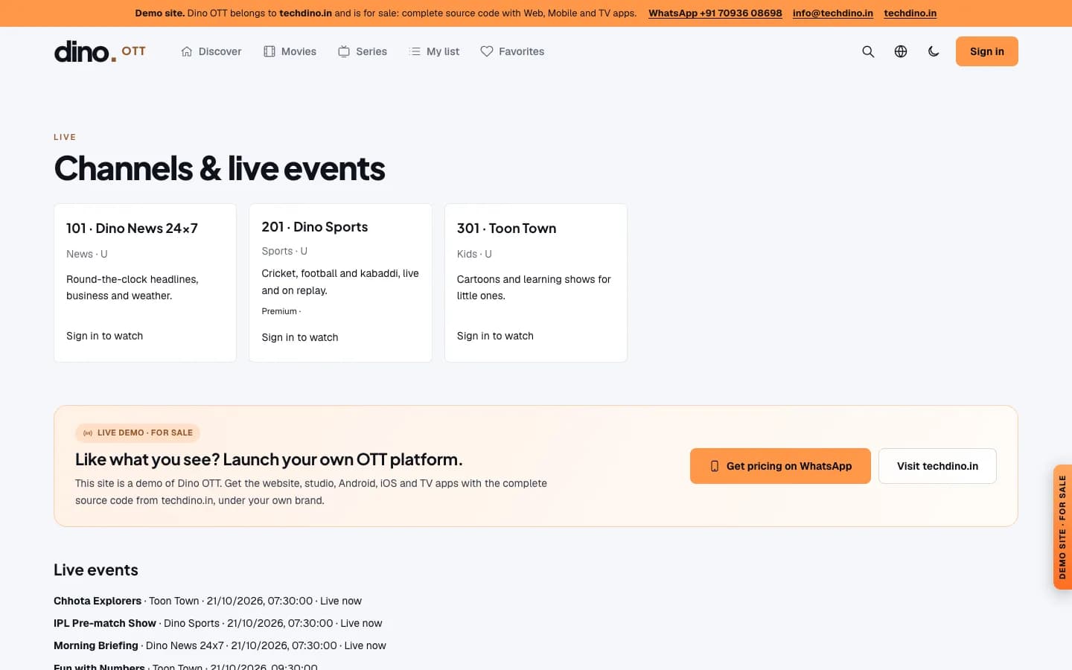Click techdino.in link in top banner

[910, 13]
